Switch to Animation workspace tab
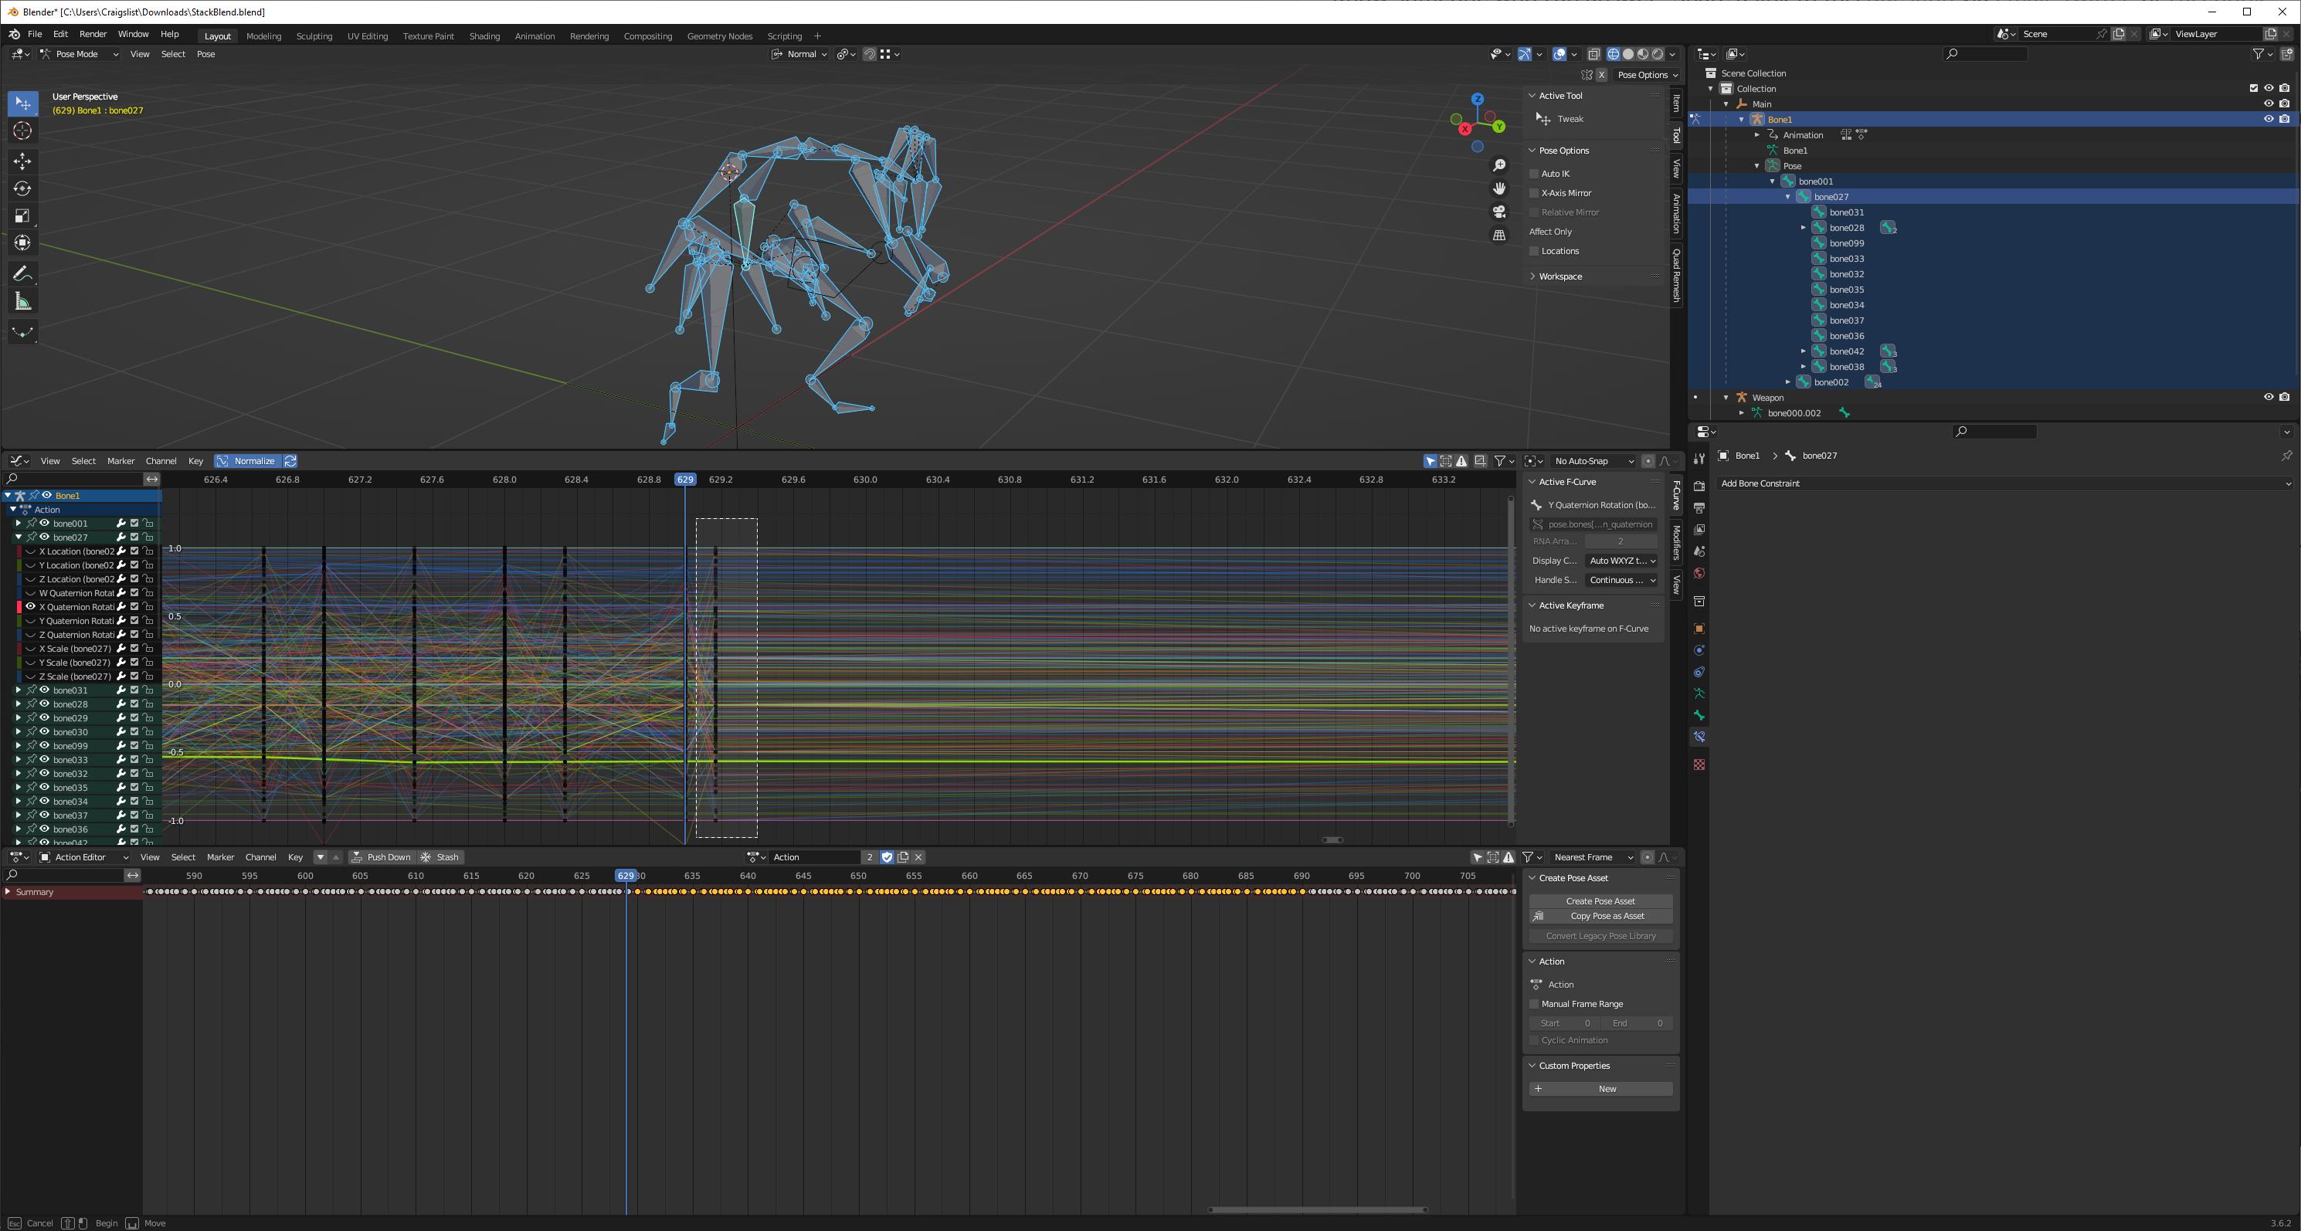The height and width of the screenshot is (1231, 2301). coord(535,36)
